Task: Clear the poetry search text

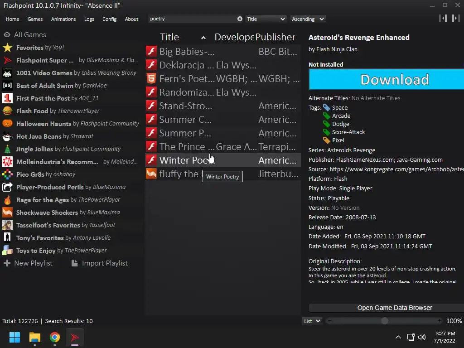Action: click(240, 19)
